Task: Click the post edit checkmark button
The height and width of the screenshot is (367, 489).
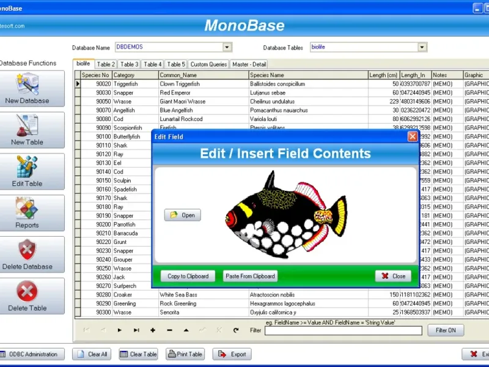Action: coord(203,330)
